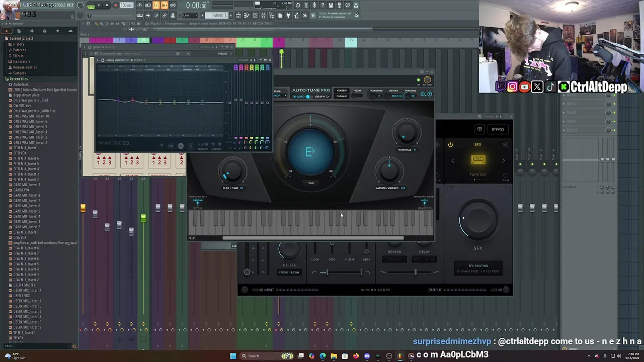Click the microphone recording toolbar icon
This screenshot has height=362, width=644.
314,5
